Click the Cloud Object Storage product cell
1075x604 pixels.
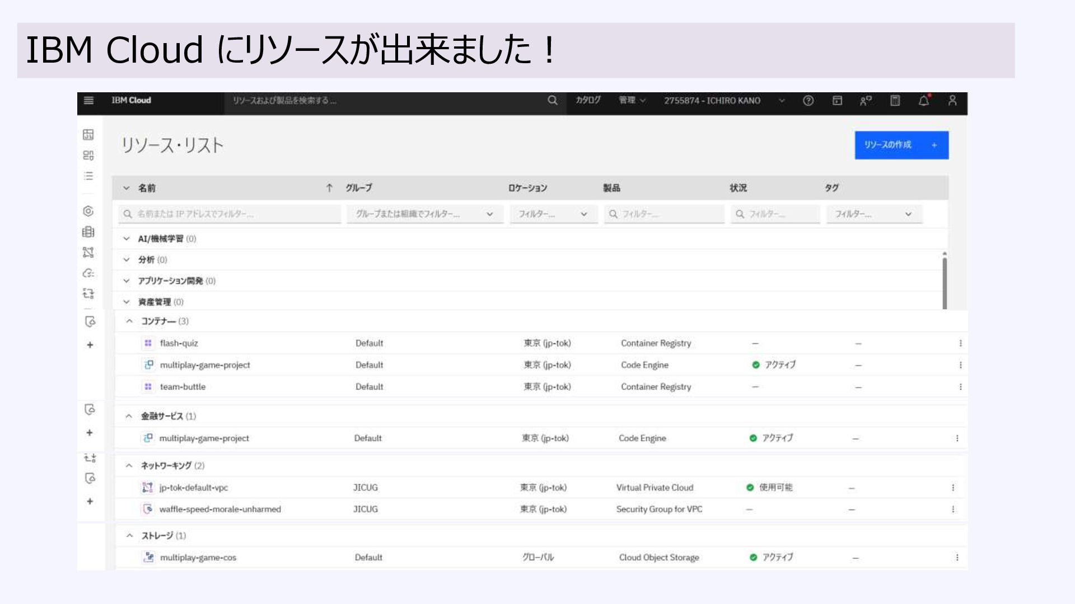coord(659,558)
